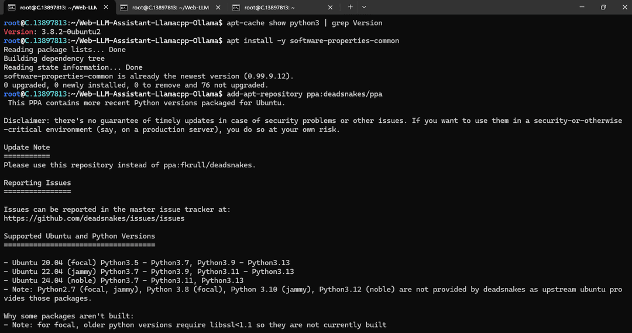
Task: Close the terminal window
Action: tap(624, 7)
